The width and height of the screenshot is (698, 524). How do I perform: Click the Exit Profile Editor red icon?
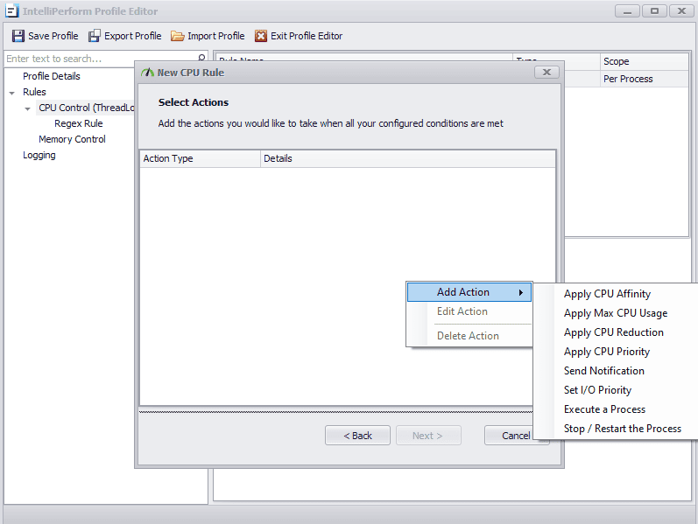tap(261, 36)
